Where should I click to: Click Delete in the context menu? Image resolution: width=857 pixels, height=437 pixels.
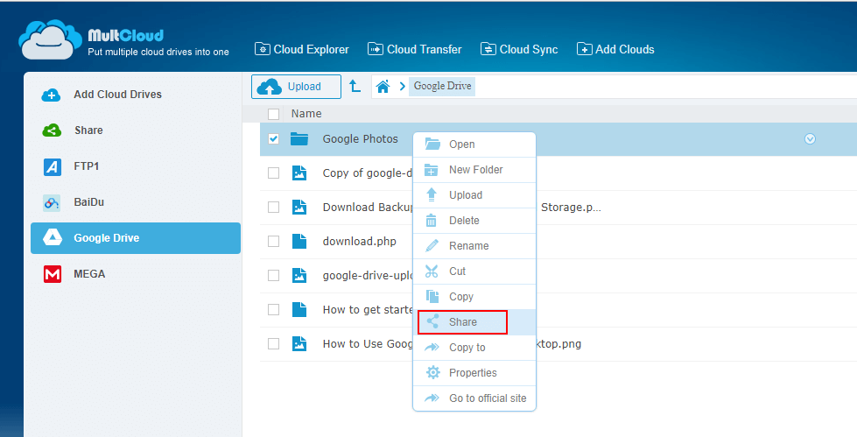point(464,221)
